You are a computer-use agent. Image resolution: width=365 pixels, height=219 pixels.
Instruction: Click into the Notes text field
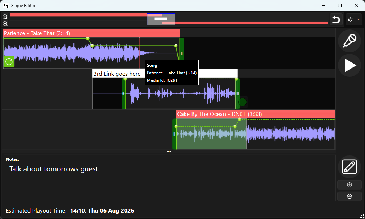(x=170, y=178)
